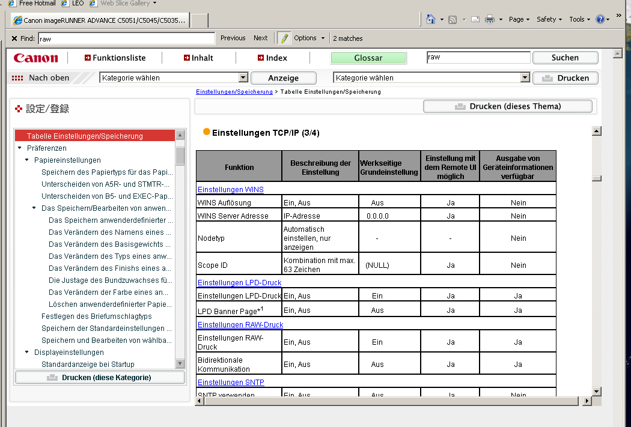Select the Canon imageRUNNER ADVANCE tab
This screenshot has height=427, width=631.
click(100, 20)
